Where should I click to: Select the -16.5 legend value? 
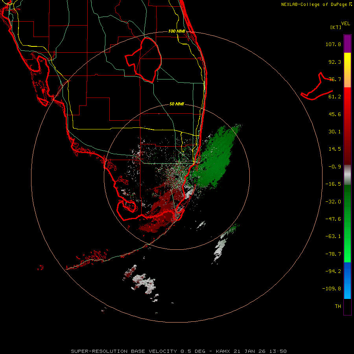(333, 184)
